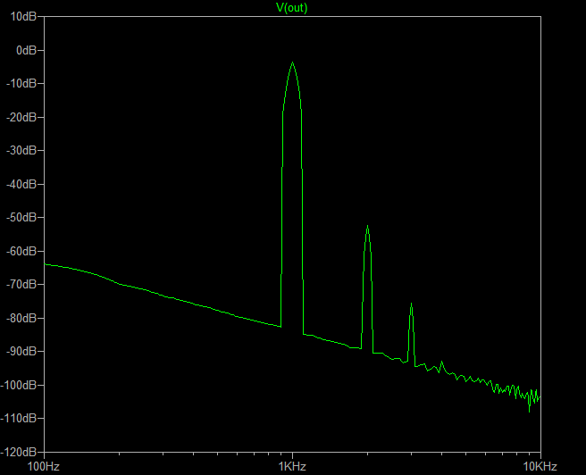Click the -100dB axis label
This screenshot has height=475, width=586.
pos(19,385)
